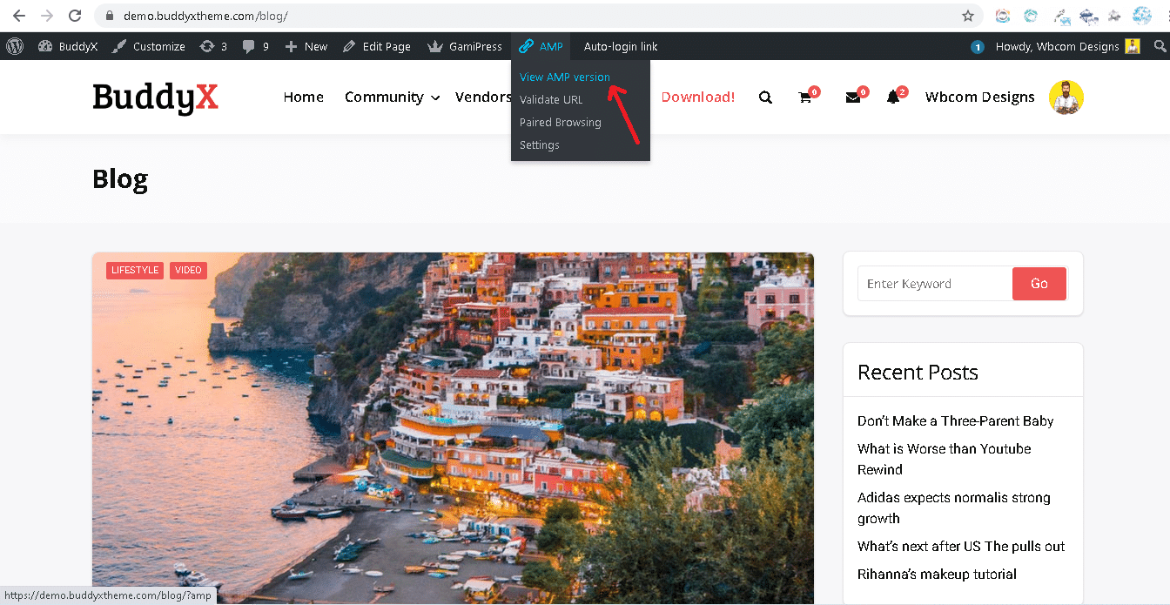Click the round user avatar in the header
Screen dimensions: 1170x605
pos(1066,97)
